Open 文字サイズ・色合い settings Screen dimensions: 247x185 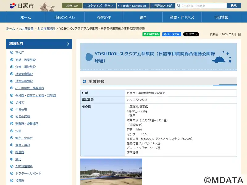point(99,6)
